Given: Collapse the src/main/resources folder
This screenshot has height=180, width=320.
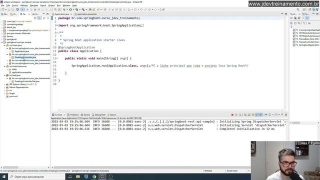Looking at the screenshot, I should coord(4,66).
